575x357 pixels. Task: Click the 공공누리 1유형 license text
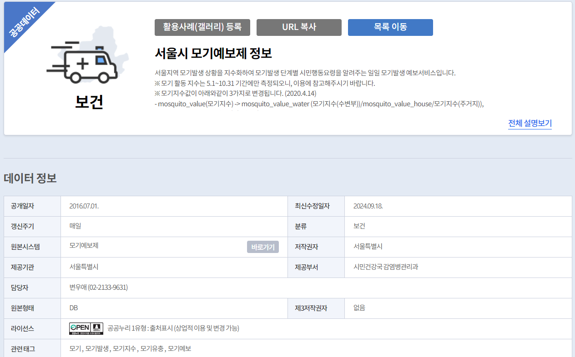coord(173,328)
